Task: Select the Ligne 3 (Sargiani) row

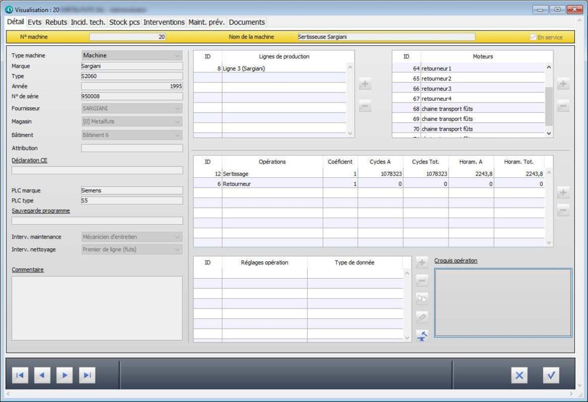Action: point(270,69)
